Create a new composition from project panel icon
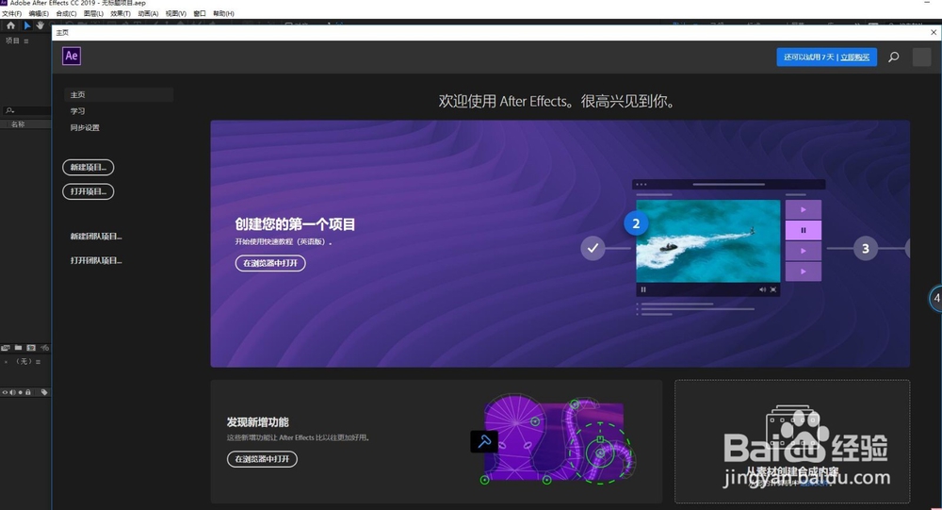This screenshot has width=942, height=510. (31, 348)
